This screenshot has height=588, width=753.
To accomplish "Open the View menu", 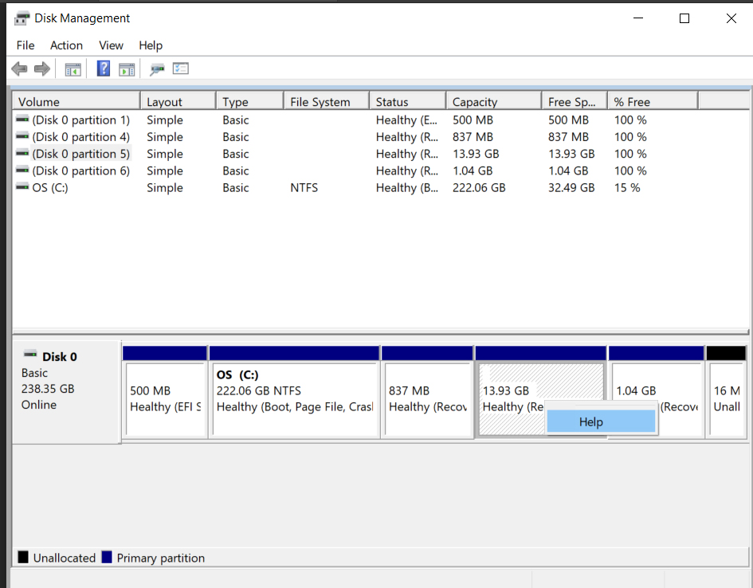I will click(111, 45).
